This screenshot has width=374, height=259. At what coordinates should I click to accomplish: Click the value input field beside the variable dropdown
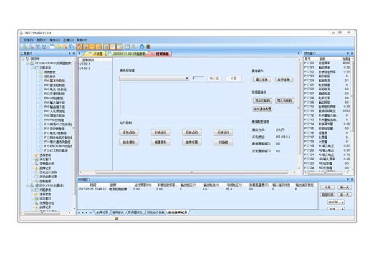[x=198, y=79]
